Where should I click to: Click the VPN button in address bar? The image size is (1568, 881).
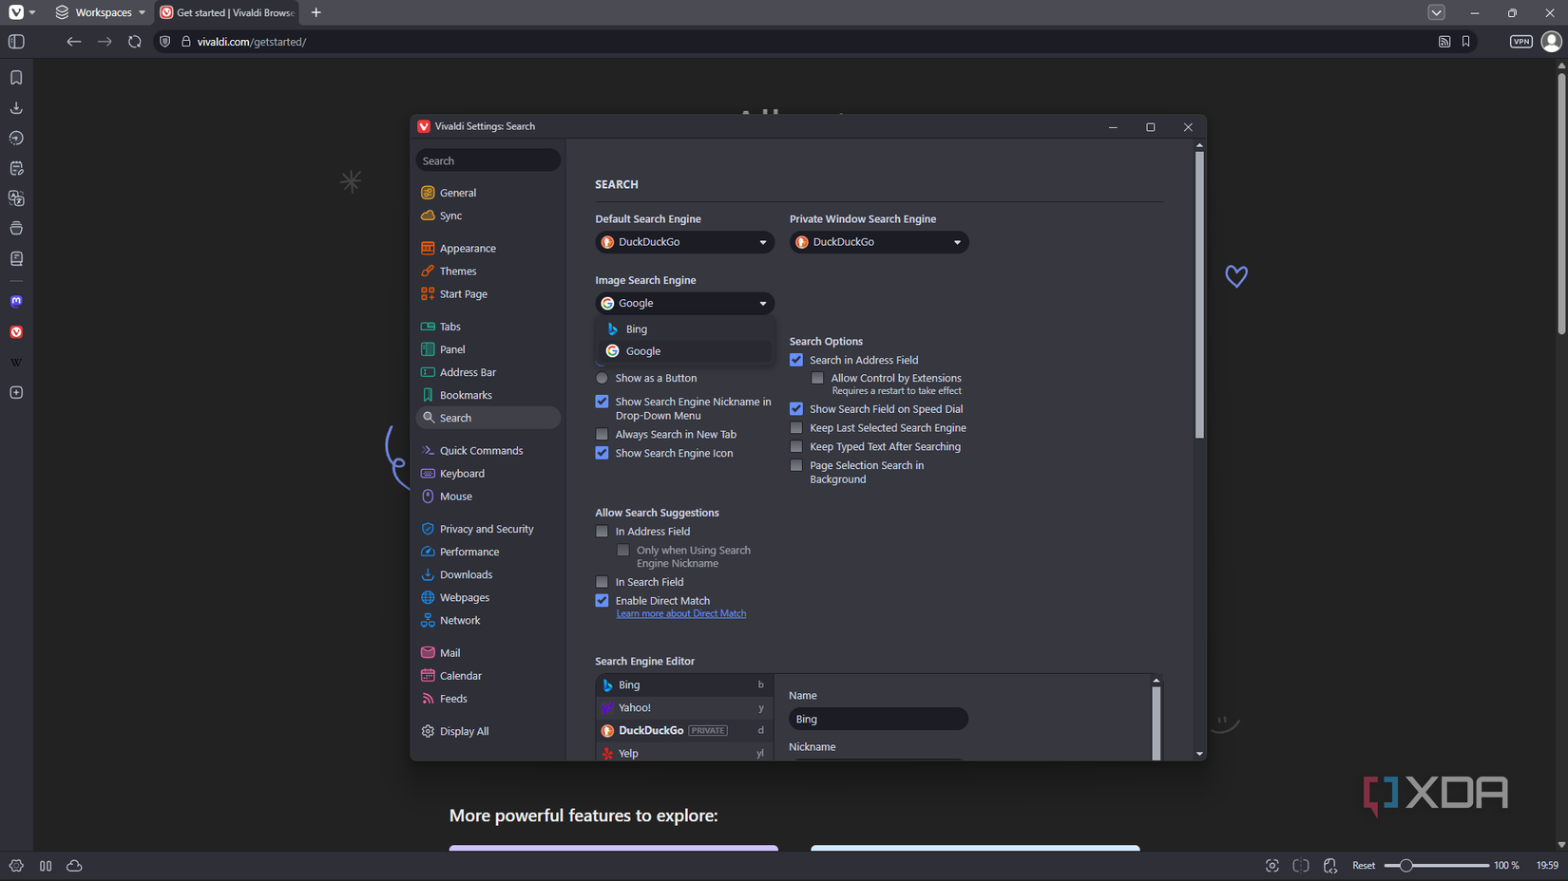(x=1520, y=42)
